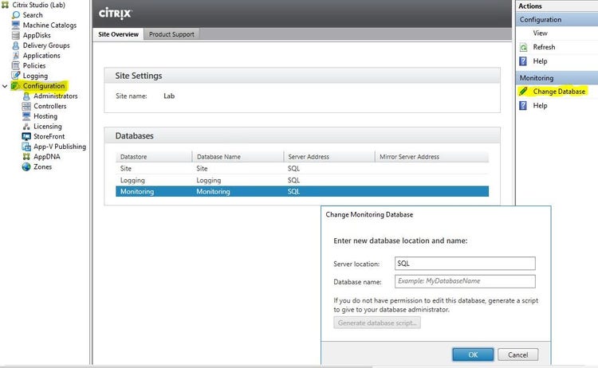Open the Machine Catalogs node
This screenshot has width=598, height=368.
(x=49, y=25)
